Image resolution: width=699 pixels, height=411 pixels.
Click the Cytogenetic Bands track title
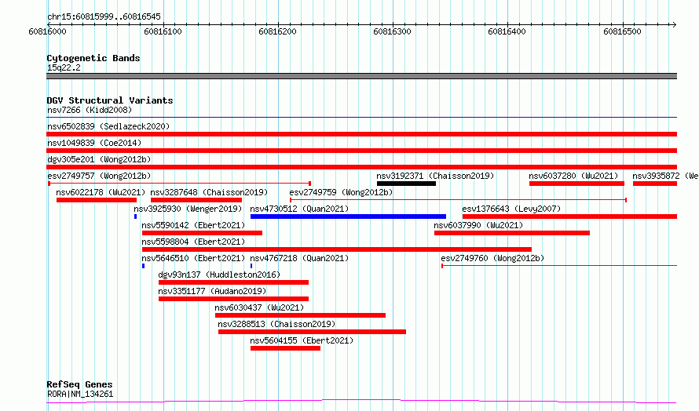[93, 58]
